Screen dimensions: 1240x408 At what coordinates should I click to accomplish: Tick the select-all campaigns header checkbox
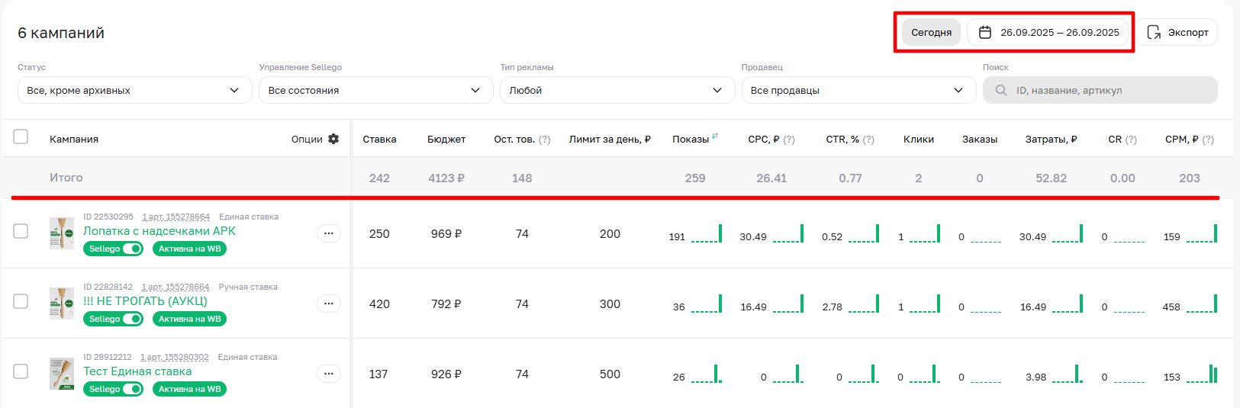(x=21, y=137)
